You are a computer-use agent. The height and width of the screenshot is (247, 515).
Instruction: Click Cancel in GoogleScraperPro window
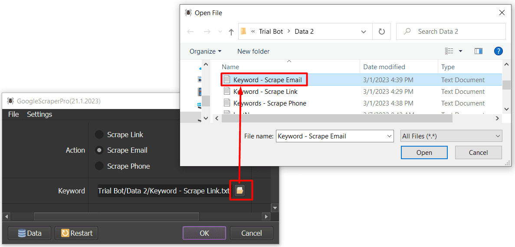point(252,233)
